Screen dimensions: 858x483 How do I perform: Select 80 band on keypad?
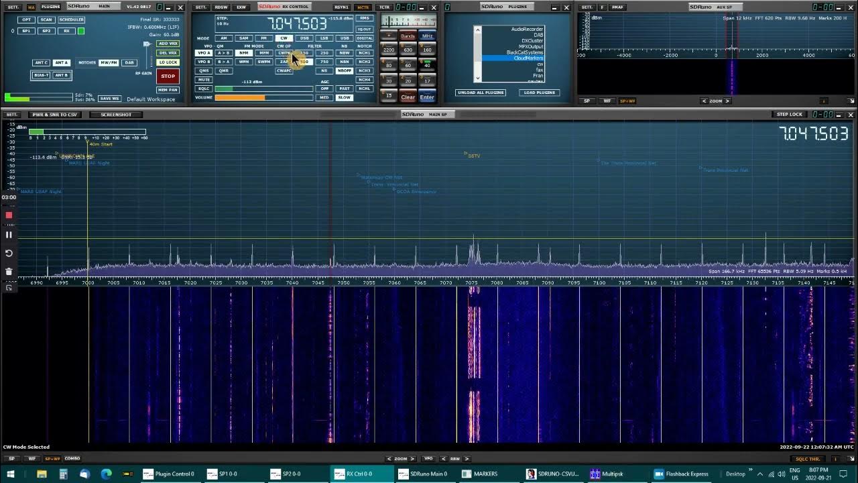click(389, 64)
